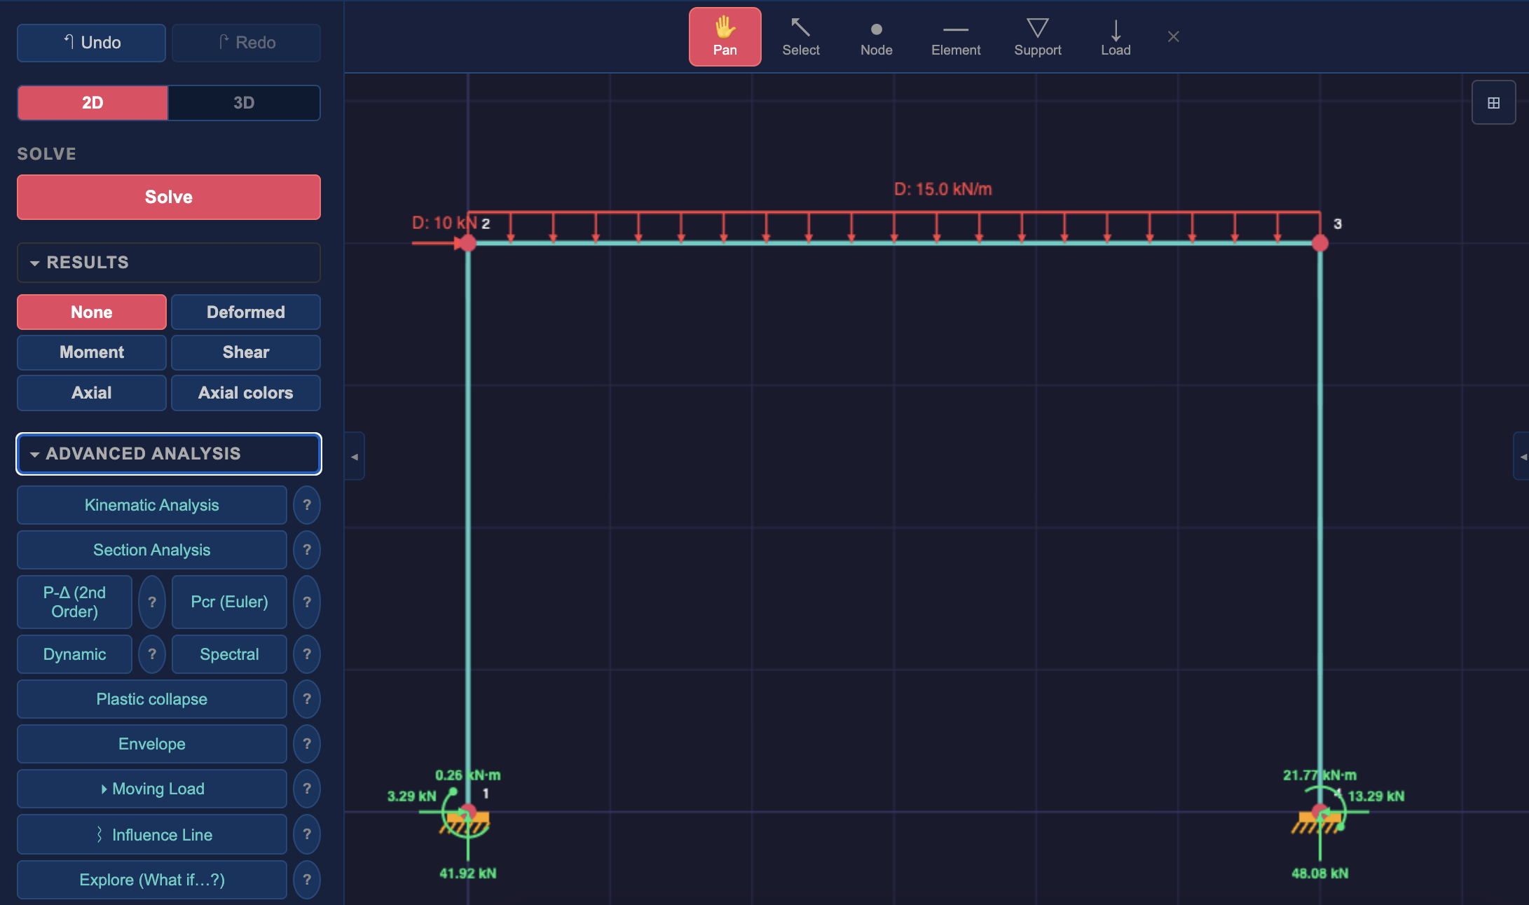Display the Moment diagram
The height and width of the screenshot is (905, 1529).
pyautogui.click(x=92, y=352)
